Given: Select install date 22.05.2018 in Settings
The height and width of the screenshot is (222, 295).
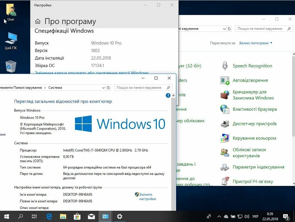Looking at the screenshot, I should tap(101, 58).
